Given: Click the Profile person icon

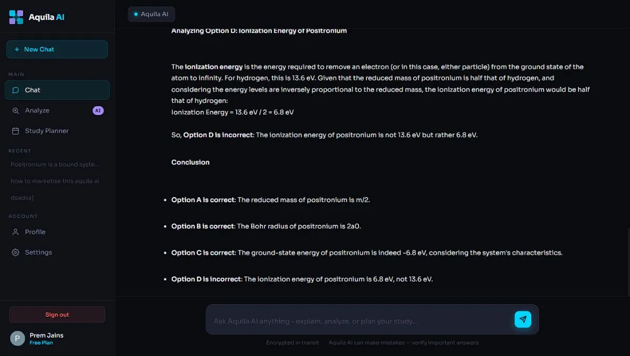Looking at the screenshot, I should pos(15,232).
